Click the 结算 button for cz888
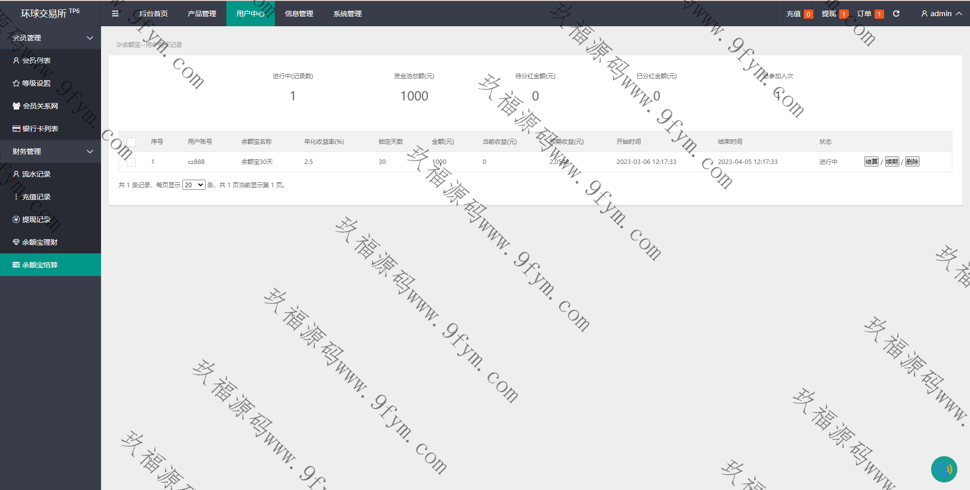Viewport: 970px width, 490px height. coord(871,162)
